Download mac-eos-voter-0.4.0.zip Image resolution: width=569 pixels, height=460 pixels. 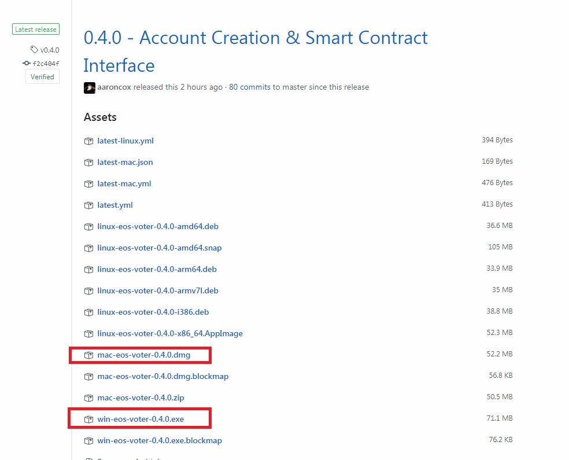tap(141, 398)
